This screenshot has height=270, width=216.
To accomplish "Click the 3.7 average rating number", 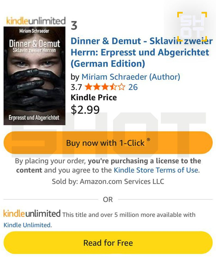I will (x=76, y=87).
